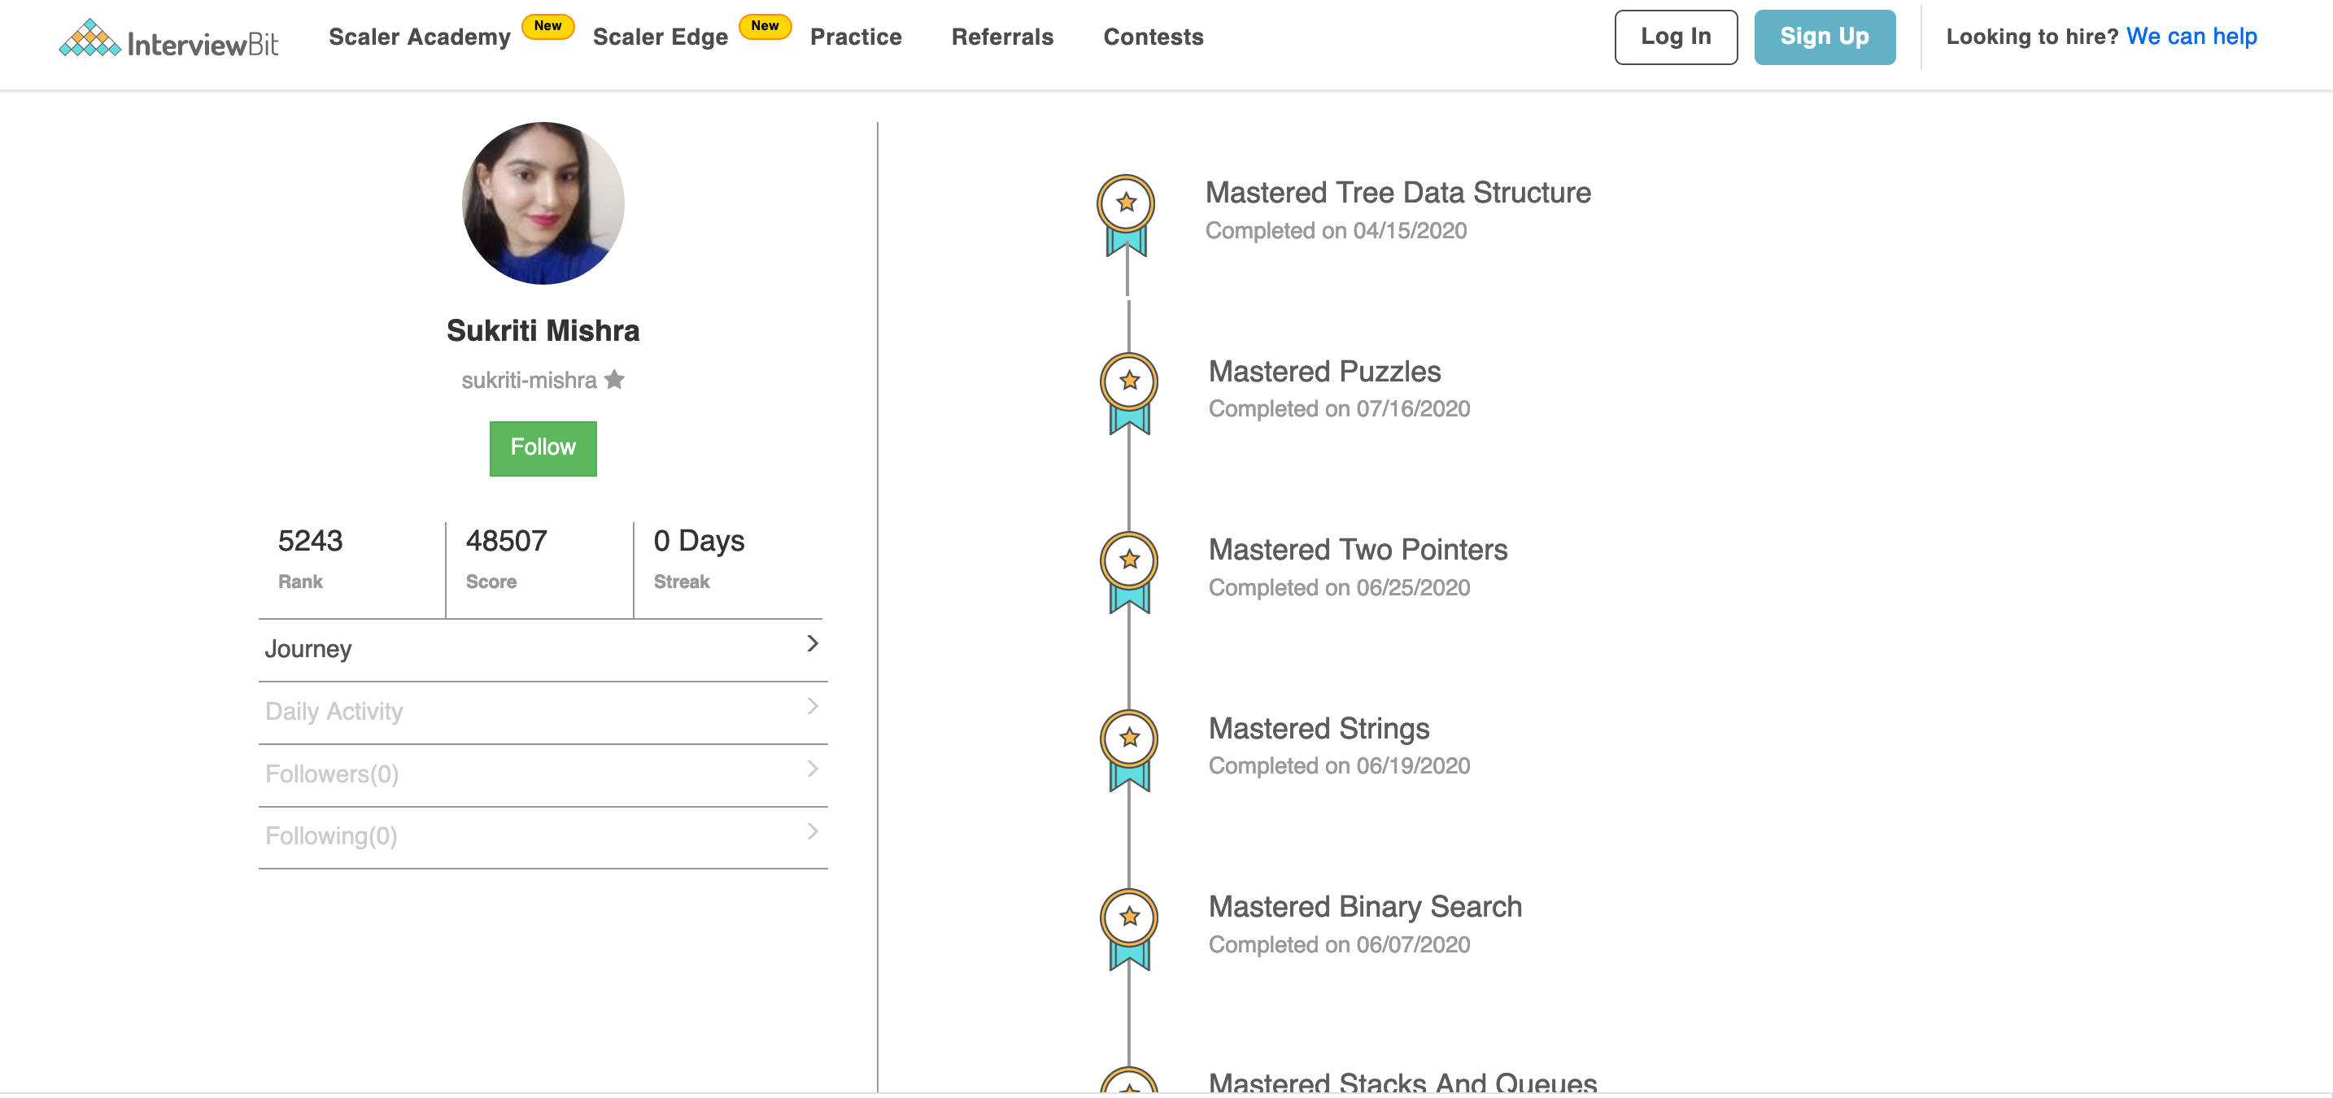Click the Mastered Strings badge icon

click(1128, 751)
